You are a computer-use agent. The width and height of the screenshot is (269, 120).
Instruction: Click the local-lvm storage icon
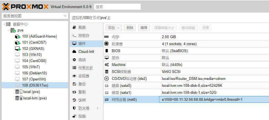point(19,98)
